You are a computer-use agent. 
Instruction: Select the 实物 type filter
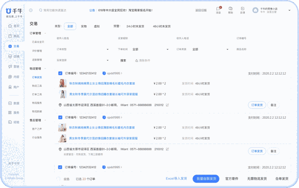pyautogui.click(x=84, y=26)
